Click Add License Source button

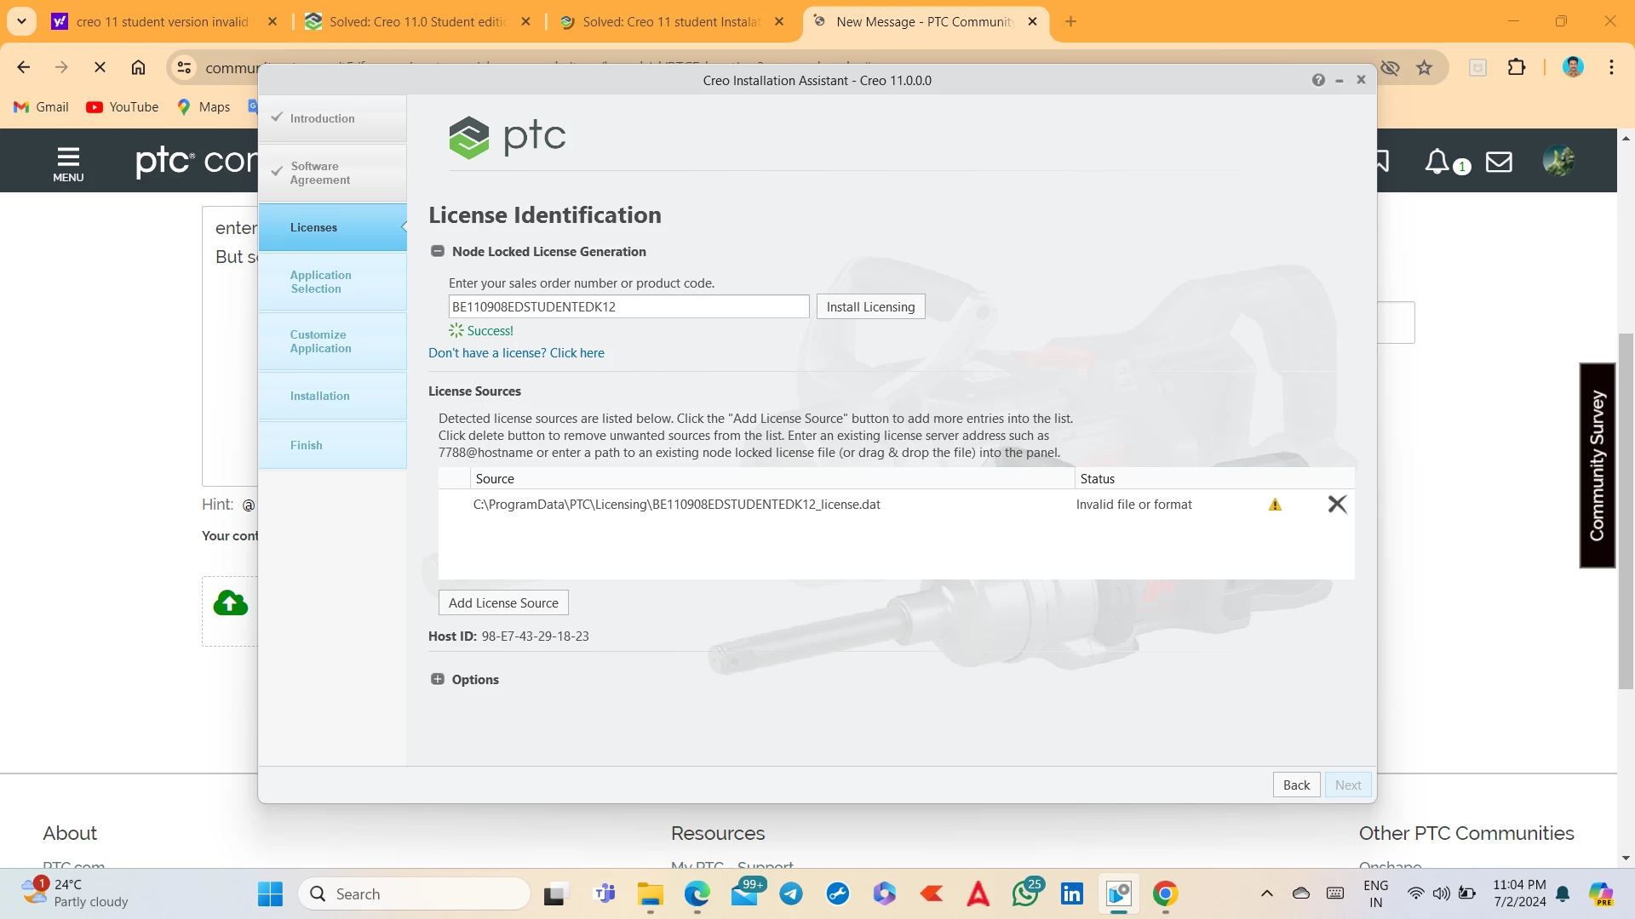pos(503,602)
